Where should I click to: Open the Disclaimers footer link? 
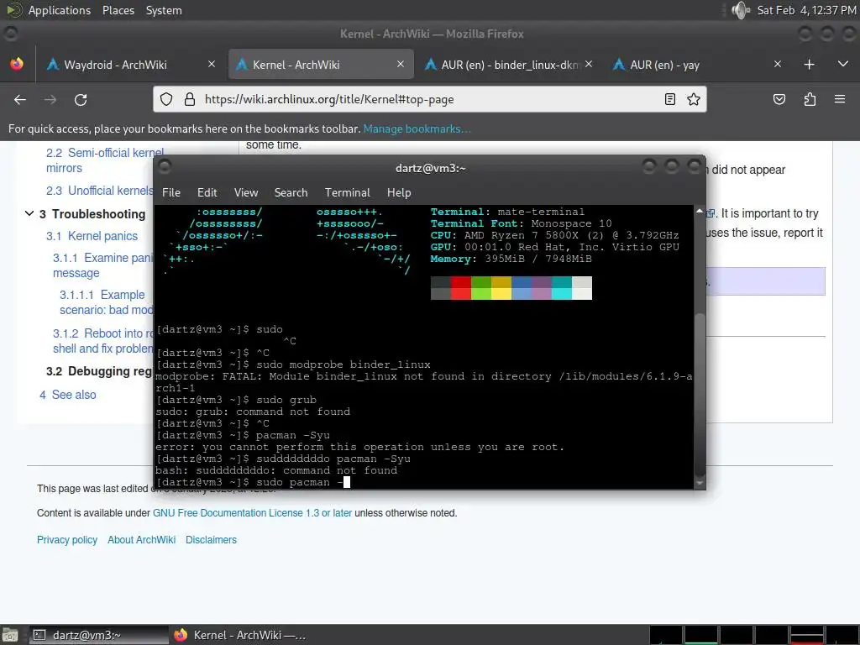coord(211,540)
